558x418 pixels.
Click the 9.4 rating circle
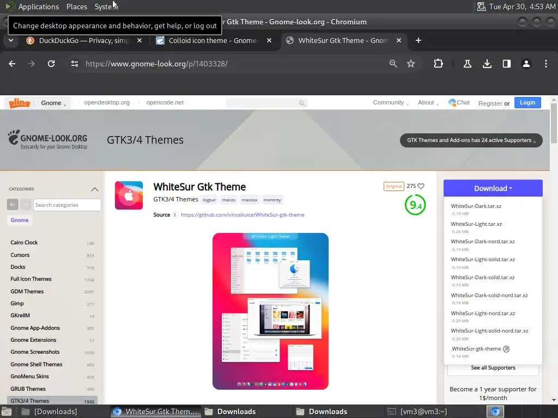(415, 205)
